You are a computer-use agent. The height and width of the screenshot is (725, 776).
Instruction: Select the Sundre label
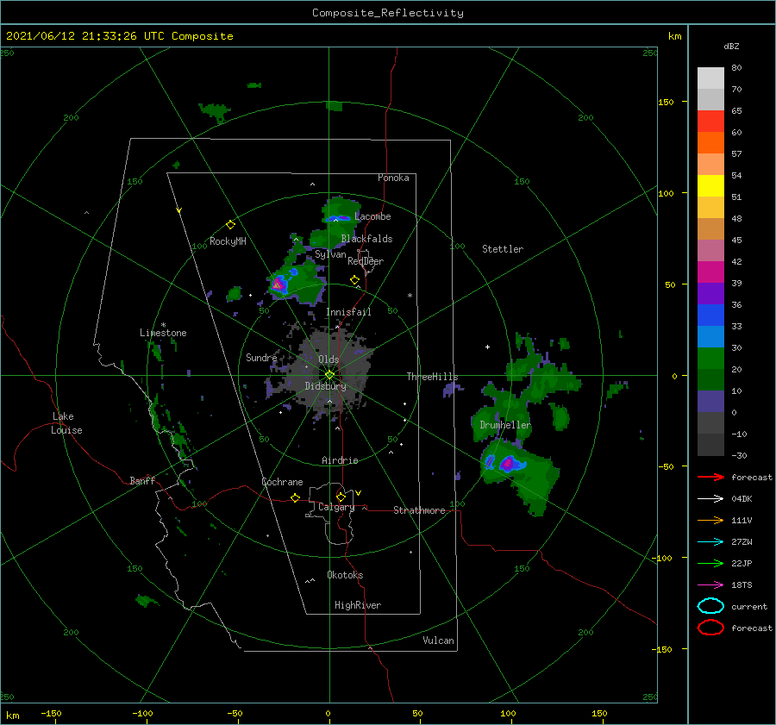click(261, 357)
